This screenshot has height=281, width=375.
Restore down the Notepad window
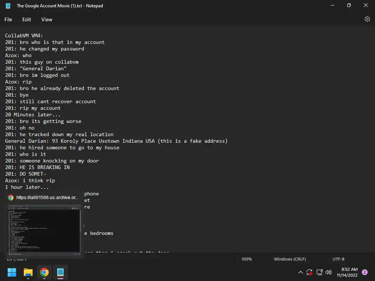click(x=349, y=5)
